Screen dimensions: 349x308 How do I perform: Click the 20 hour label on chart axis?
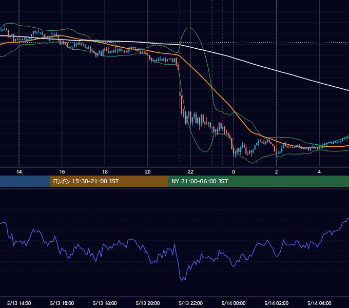click(148, 172)
